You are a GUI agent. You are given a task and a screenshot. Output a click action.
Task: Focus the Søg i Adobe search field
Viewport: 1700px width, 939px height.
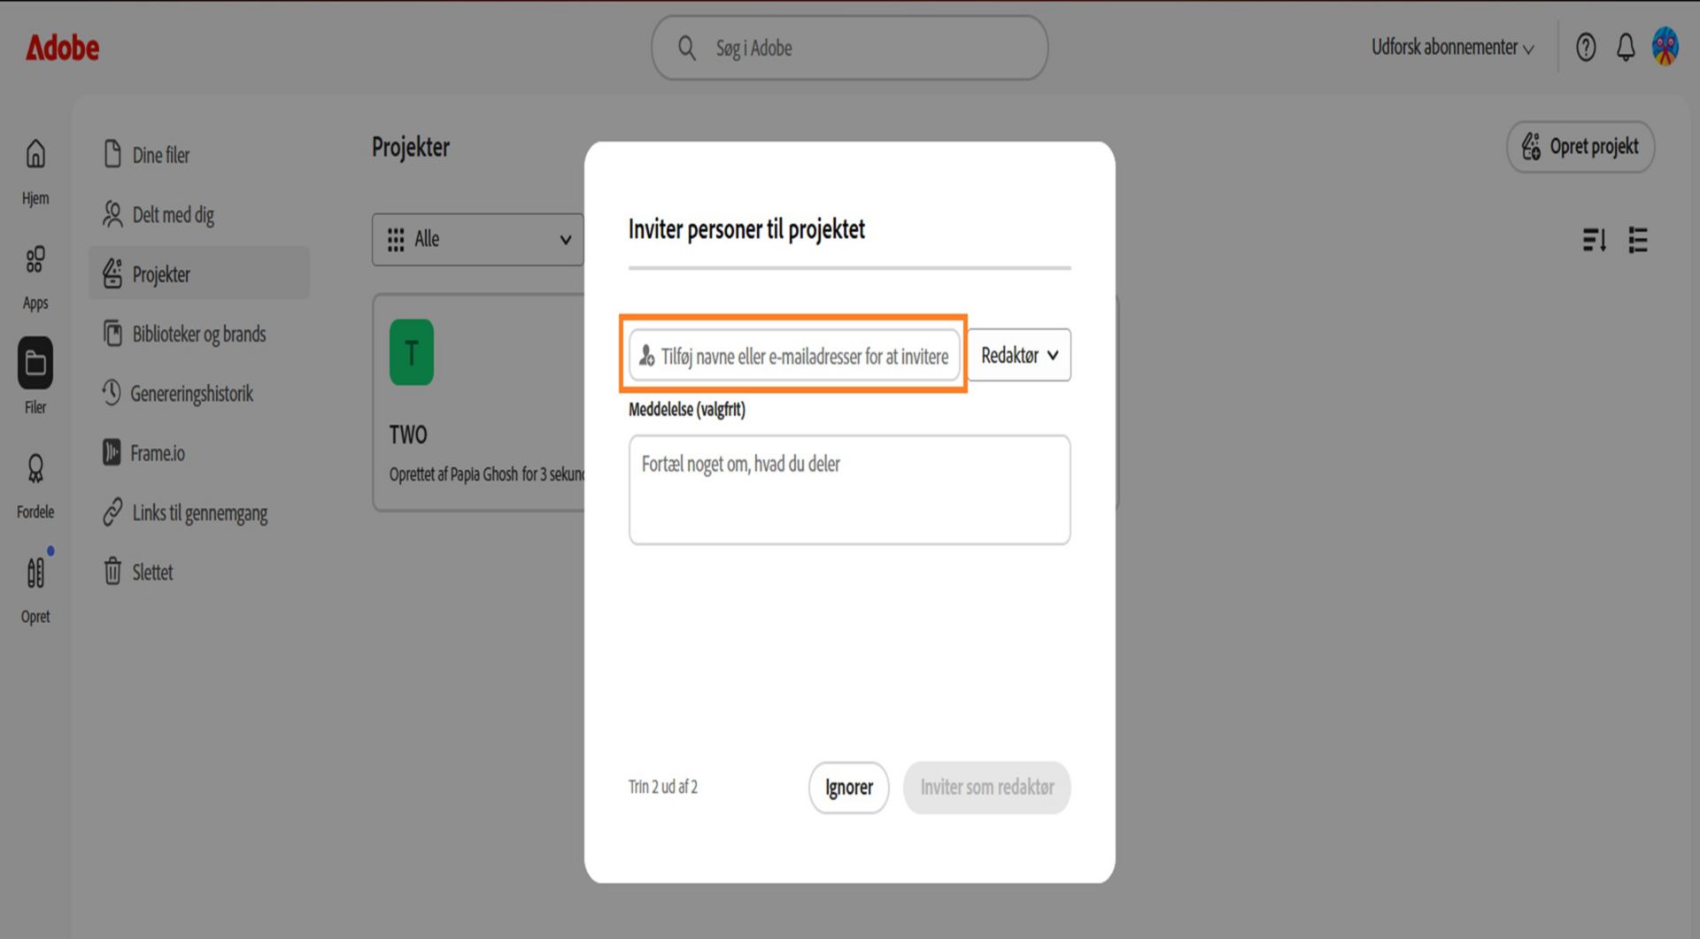coord(849,48)
